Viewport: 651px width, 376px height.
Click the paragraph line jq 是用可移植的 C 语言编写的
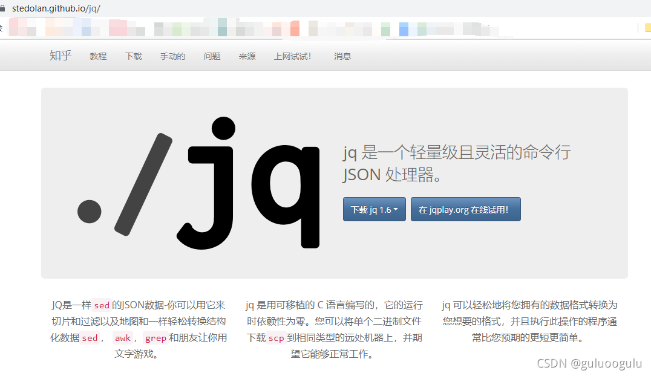pos(312,305)
